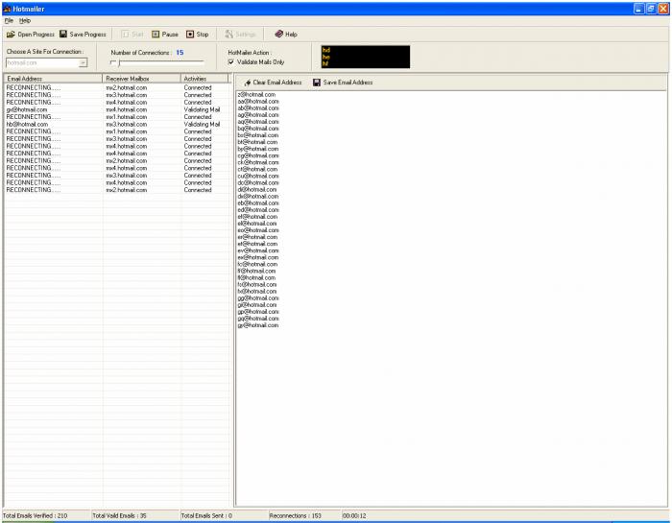Open the site connection dropdown arrow
Screen dimensions: 672x523
(83, 63)
